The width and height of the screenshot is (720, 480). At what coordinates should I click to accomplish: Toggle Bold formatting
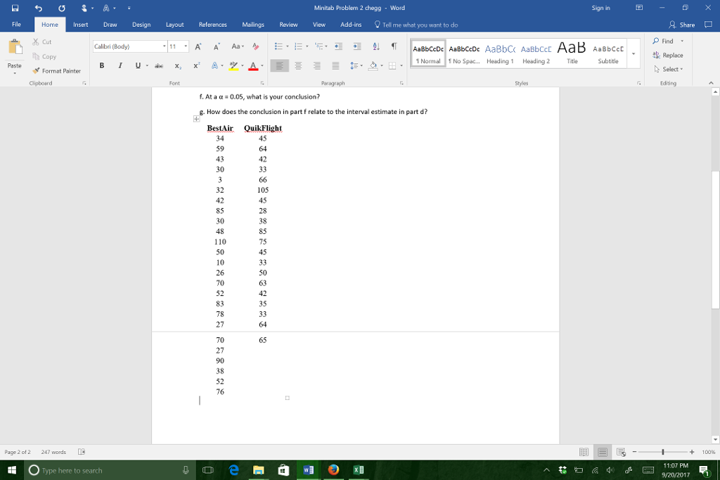[x=101, y=65]
